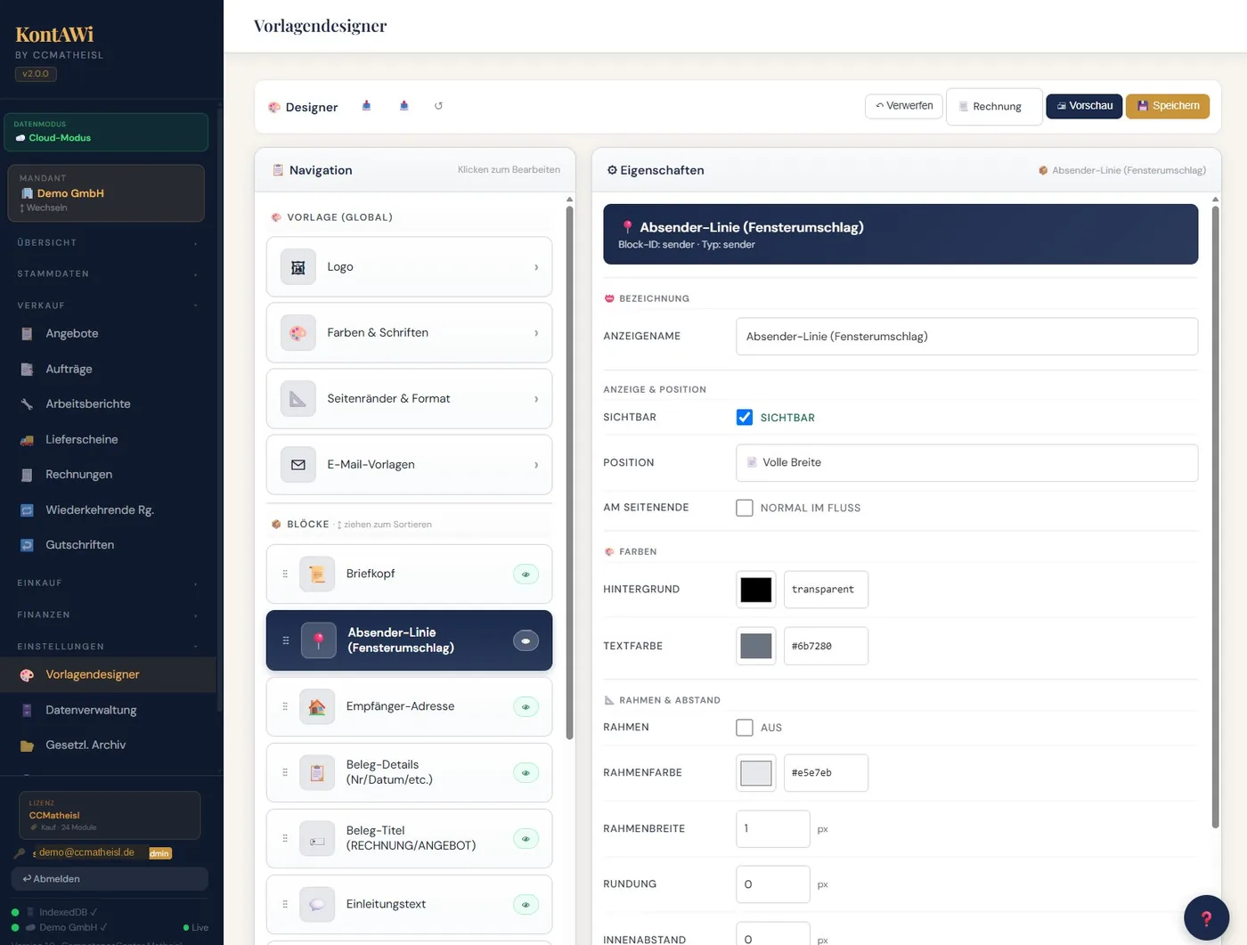Click the Vorschau button

pyautogui.click(x=1084, y=106)
